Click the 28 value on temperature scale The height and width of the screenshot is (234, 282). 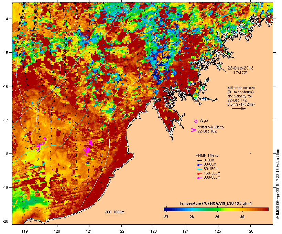coord(192,217)
